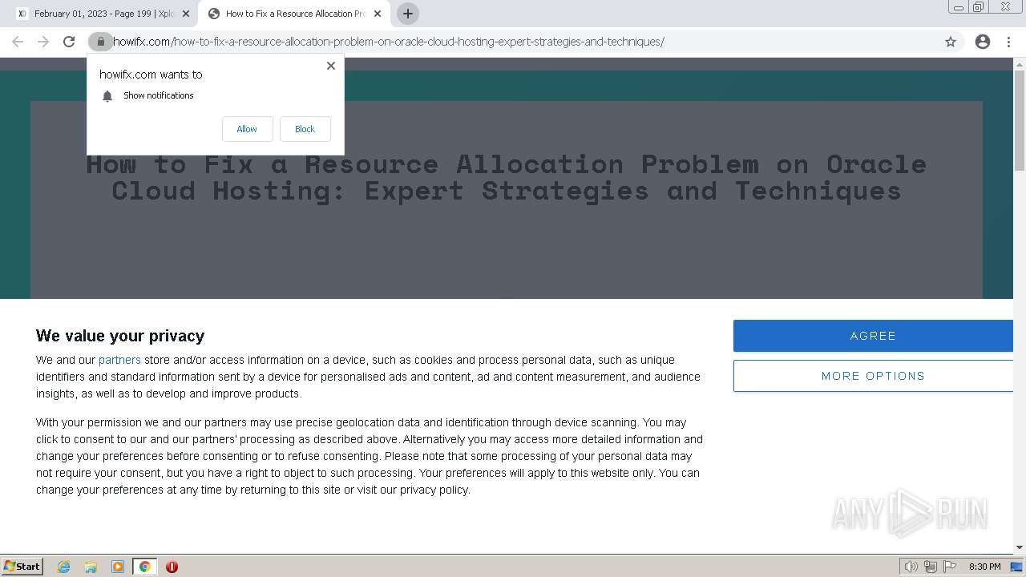Open the Chrome three-dot menu

point(1008,42)
